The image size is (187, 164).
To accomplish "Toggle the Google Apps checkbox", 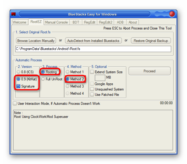I will pos(102,84).
